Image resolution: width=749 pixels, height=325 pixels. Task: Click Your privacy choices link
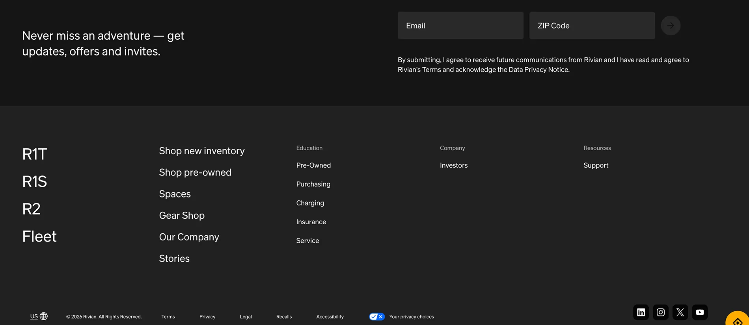(x=412, y=317)
